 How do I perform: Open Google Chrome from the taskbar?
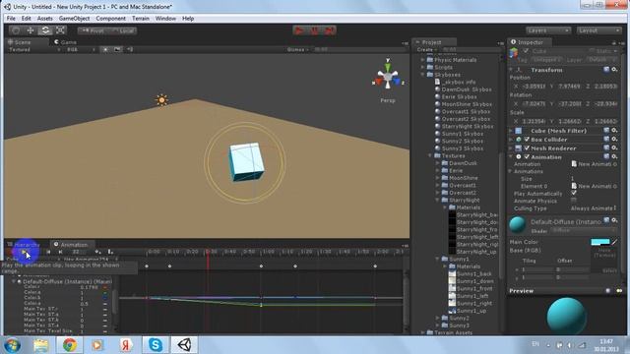tap(70, 345)
